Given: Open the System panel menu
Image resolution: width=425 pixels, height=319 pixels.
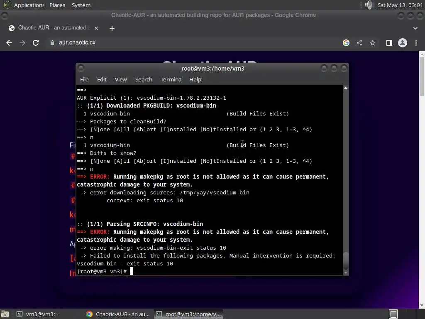Looking at the screenshot, I should pyautogui.click(x=81, y=5).
